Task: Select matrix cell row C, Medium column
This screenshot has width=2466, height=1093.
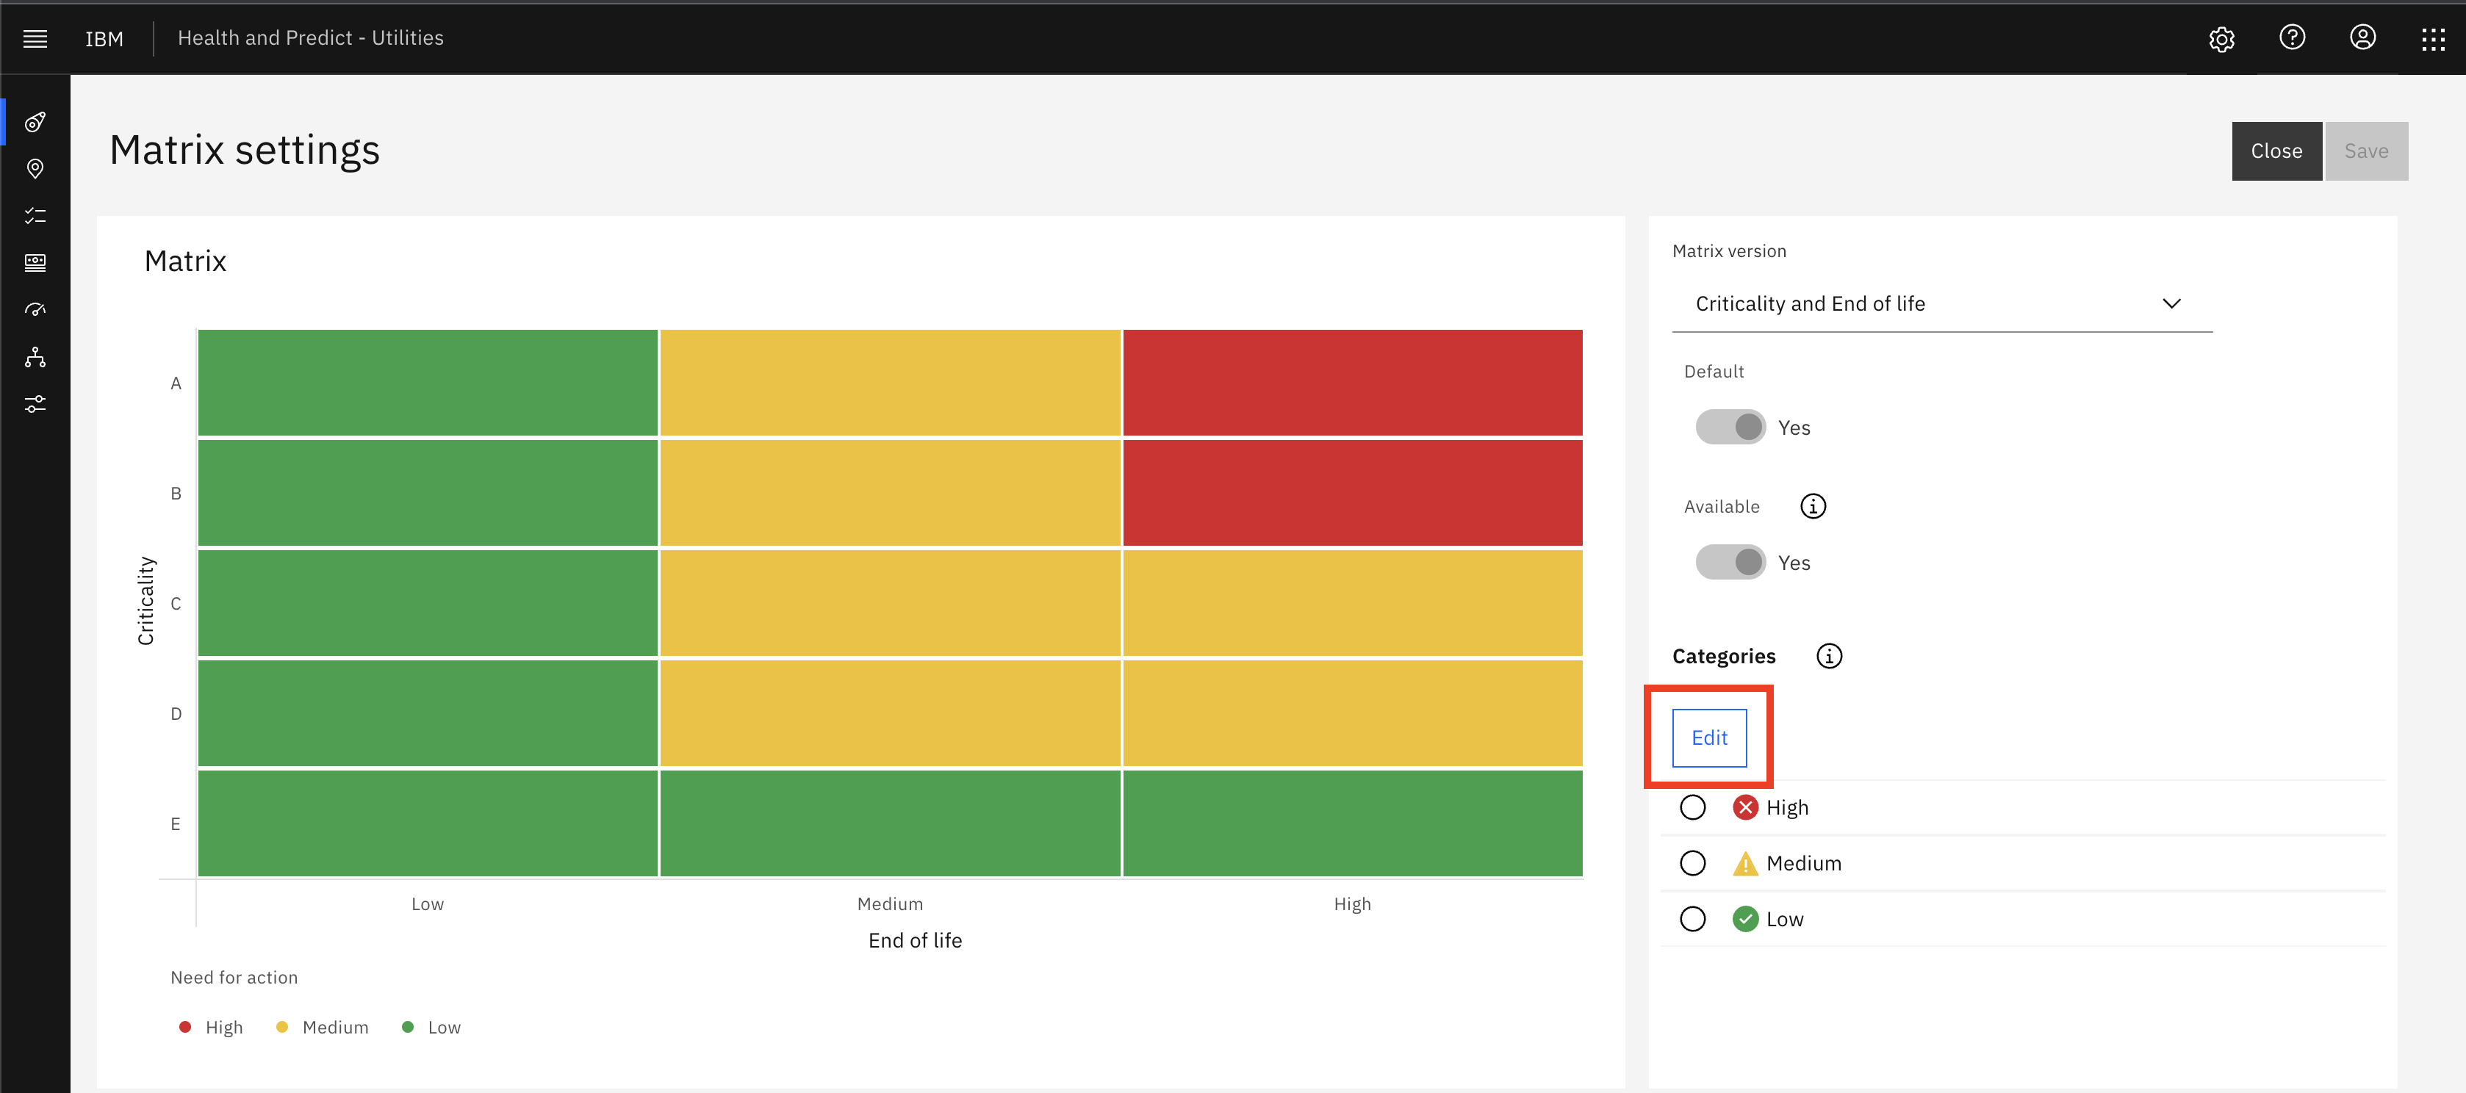Action: point(889,603)
